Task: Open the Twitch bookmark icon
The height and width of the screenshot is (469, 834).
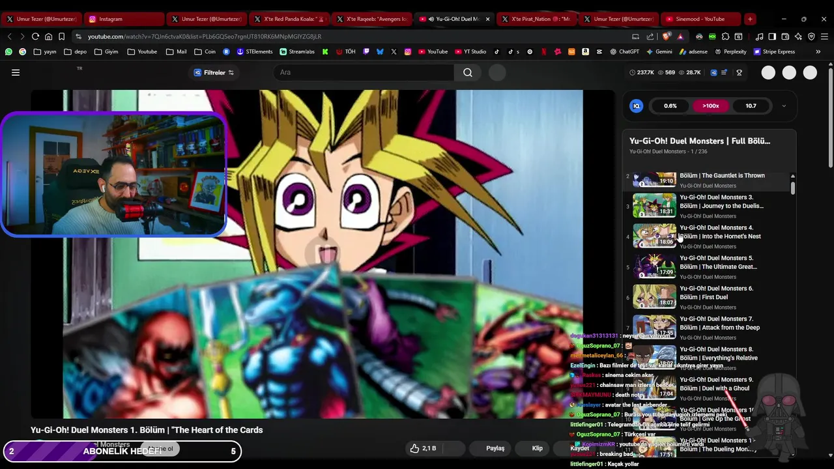Action: click(x=366, y=51)
